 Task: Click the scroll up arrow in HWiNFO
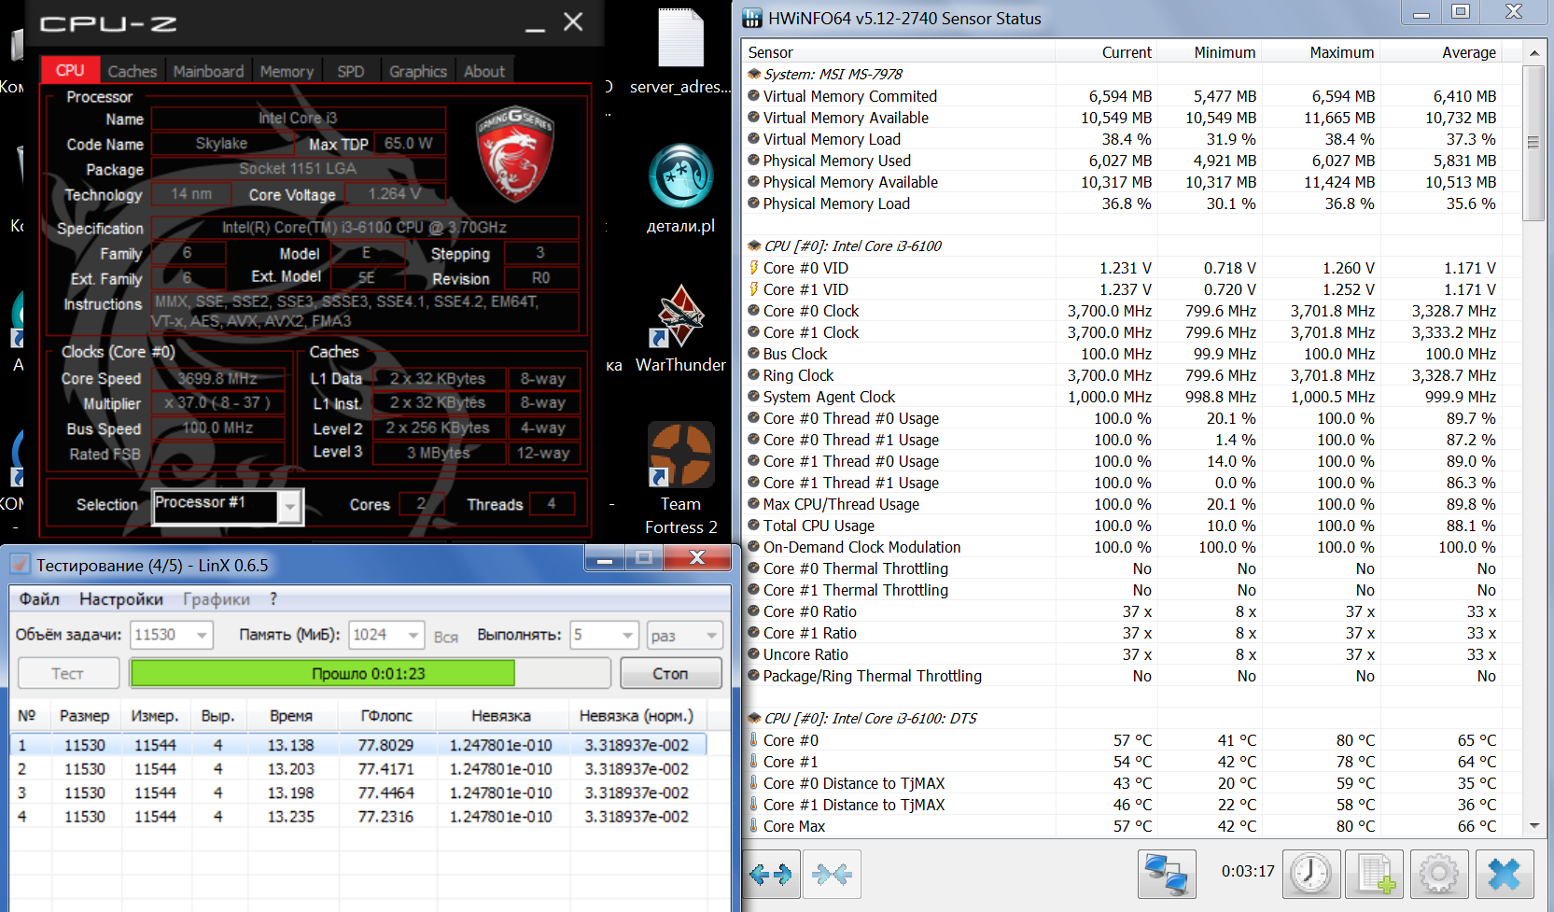1533,53
